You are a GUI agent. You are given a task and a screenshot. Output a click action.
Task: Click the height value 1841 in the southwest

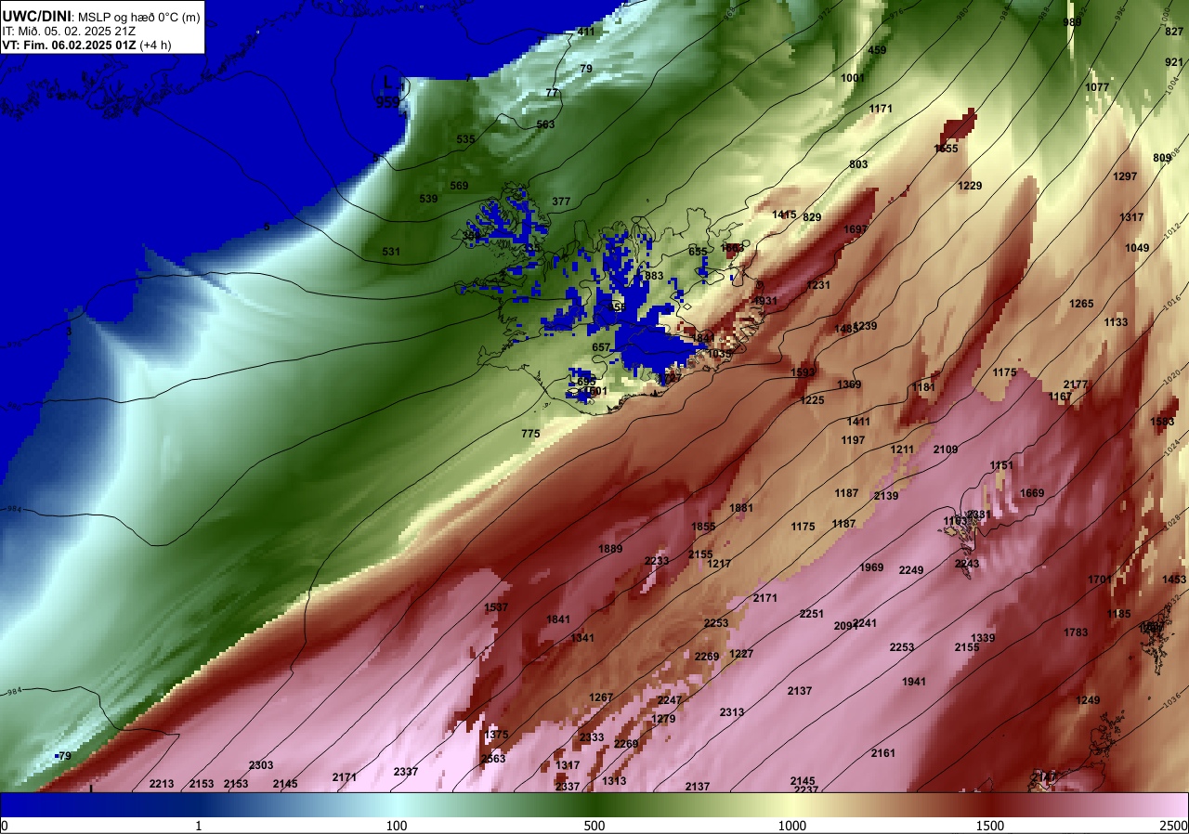558,619
